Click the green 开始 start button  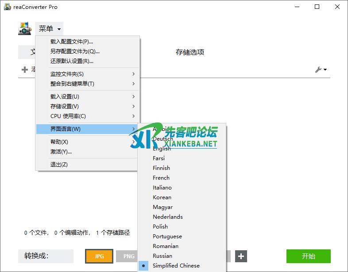[308, 256]
